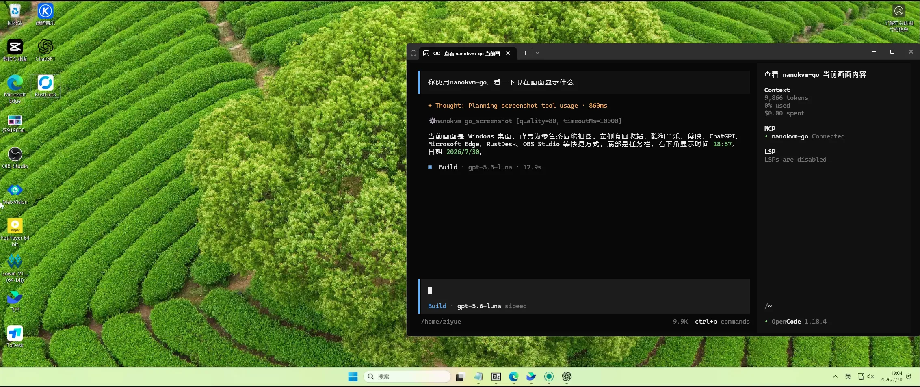
Task: Click the nanokvm-go Connected MCP entry
Action: click(x=805, y=136)
